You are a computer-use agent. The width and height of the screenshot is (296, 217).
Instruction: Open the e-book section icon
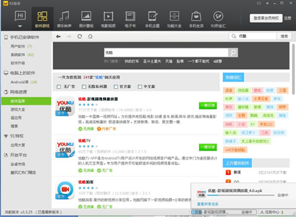(130, 16)
